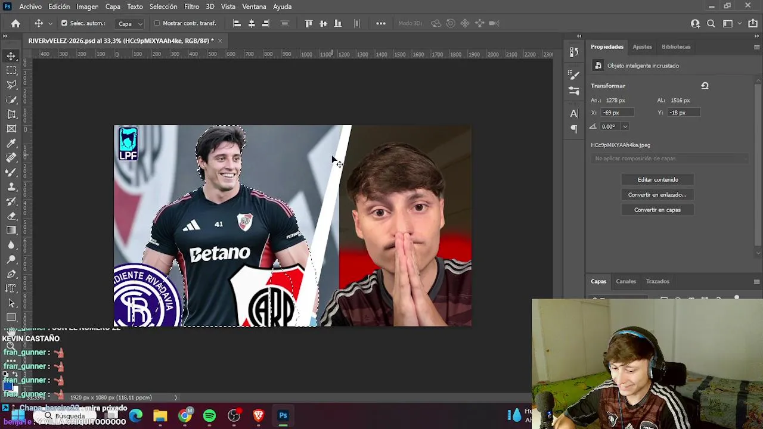Align top edges in options bar
Screen dimensions: 763x429
(x=309, y=23)
